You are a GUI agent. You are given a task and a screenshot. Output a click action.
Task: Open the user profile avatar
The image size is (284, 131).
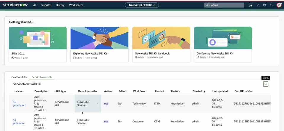click(x=279, y=5)
